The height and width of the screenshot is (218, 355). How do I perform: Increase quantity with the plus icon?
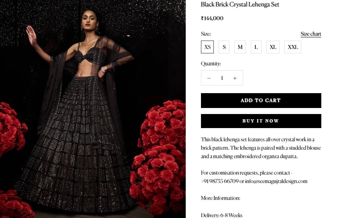tap(235, 78)
